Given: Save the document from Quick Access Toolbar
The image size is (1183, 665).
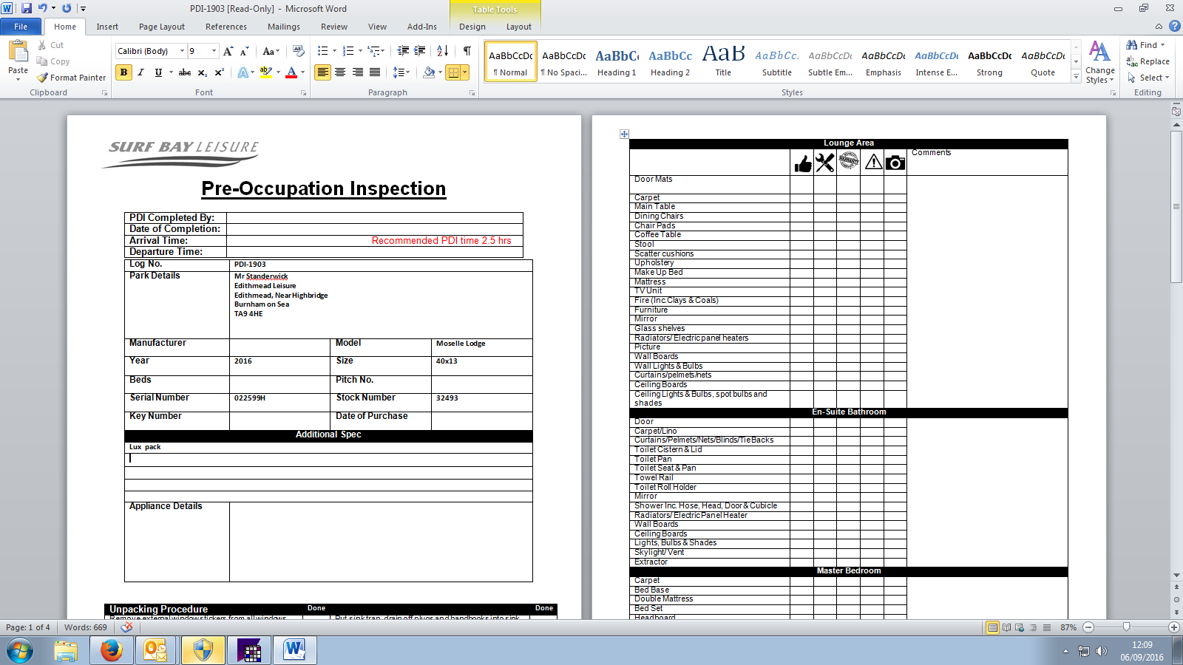Looking at the screenshot, I should click(27, 8).
